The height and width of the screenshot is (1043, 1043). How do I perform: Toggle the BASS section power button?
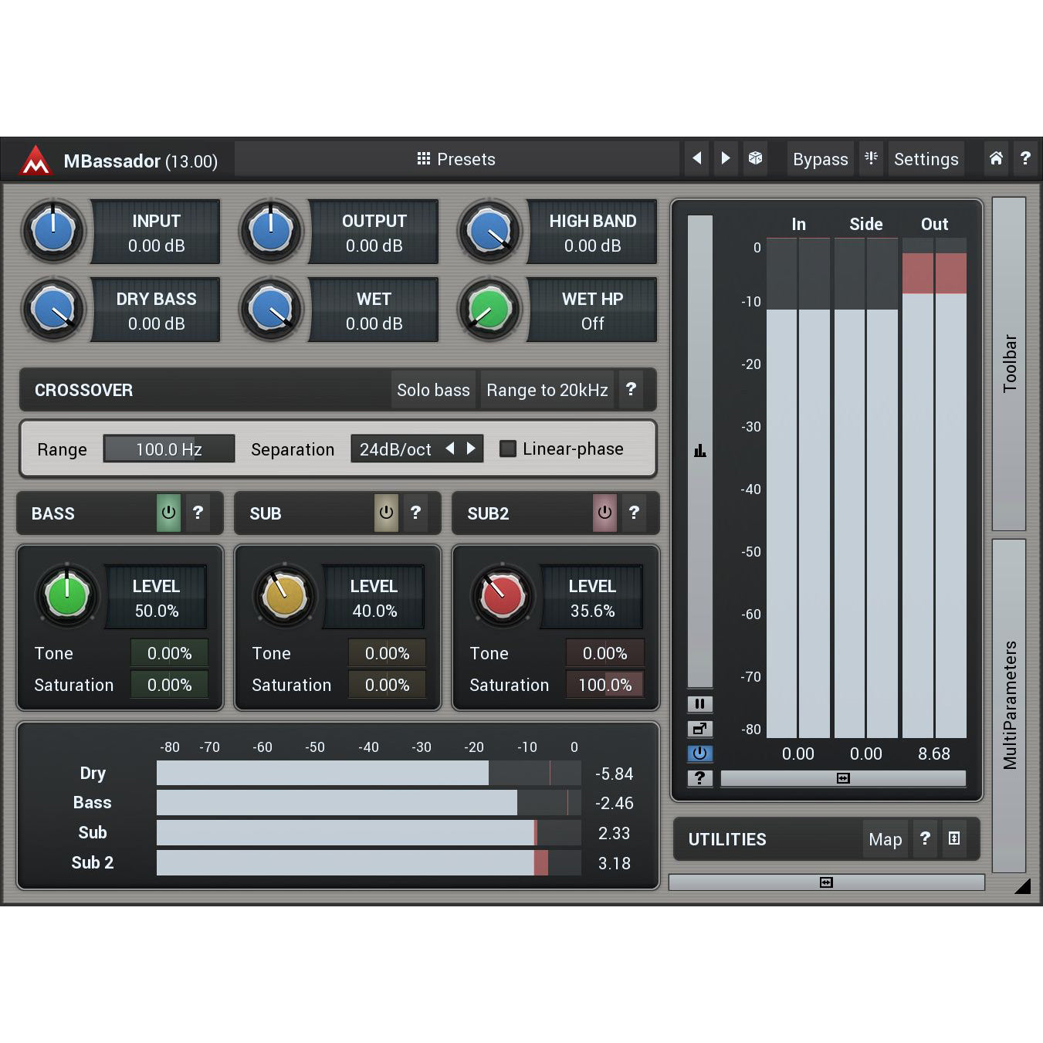coord(168,513)
